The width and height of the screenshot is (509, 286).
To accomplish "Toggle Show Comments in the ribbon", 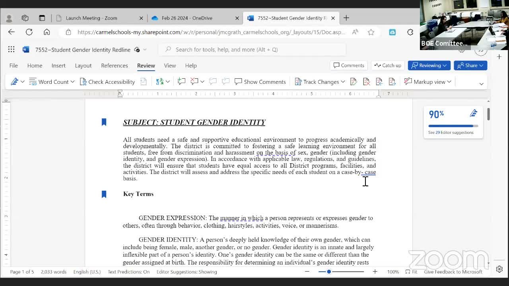I will [260, 81].
